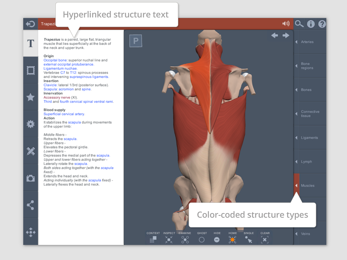Viewport: 347px width, 260px height.
Task: Click the back/undo arrow icon
Action: click(30, 24)
